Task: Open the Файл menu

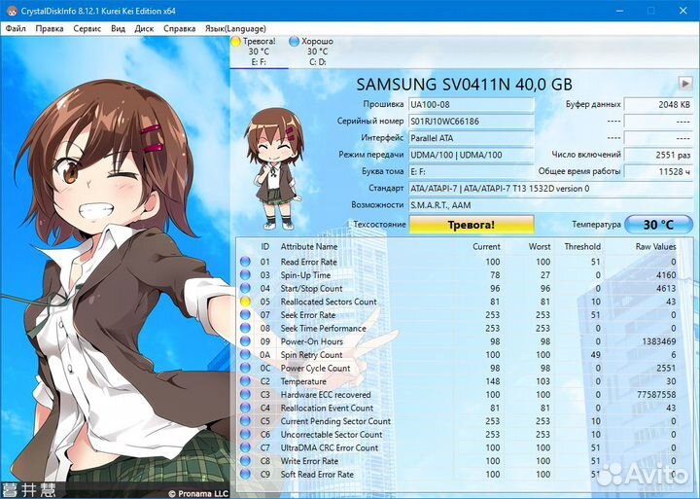Action: tap(16, 28)
